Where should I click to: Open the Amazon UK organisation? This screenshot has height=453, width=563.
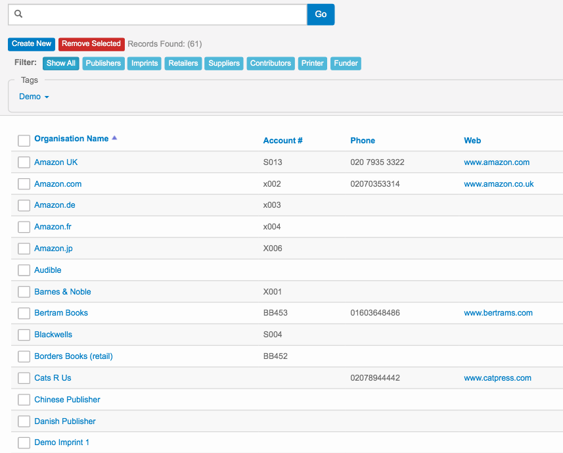pos(56,162)
